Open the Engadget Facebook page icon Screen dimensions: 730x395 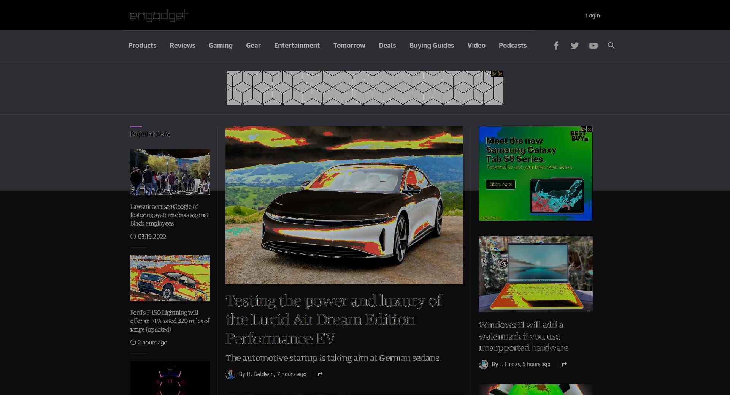(x=556, y=46)
